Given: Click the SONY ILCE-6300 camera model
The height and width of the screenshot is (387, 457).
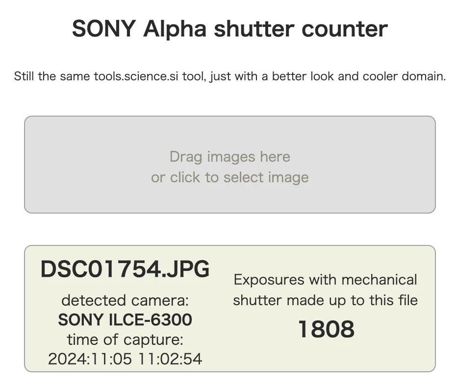Looking at the screenshot, I should [125, 320].
